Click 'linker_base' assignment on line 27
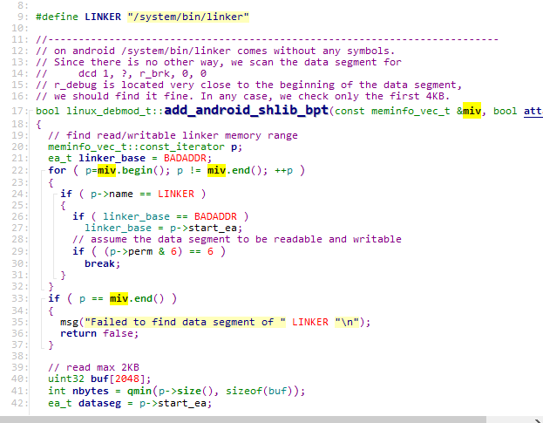The width and height of the screenshot is (543, 423). [x=118, y=228]
